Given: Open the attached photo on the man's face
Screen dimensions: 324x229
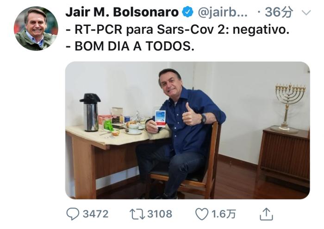Looking at the screenshot, I should (x=169, y=81).
